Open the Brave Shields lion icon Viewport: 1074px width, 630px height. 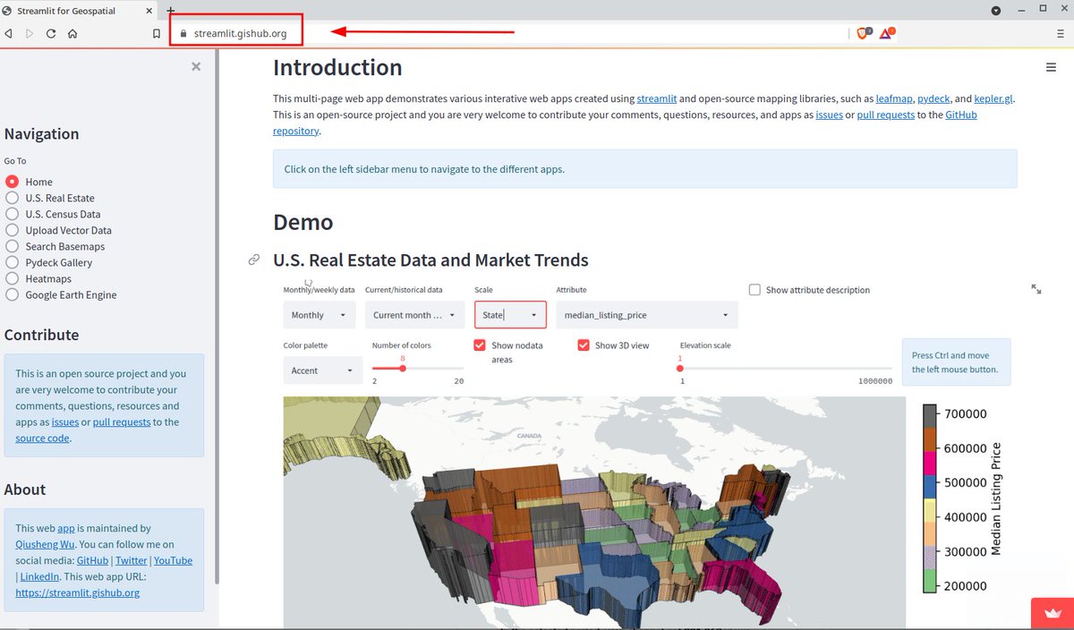[864, 33]
